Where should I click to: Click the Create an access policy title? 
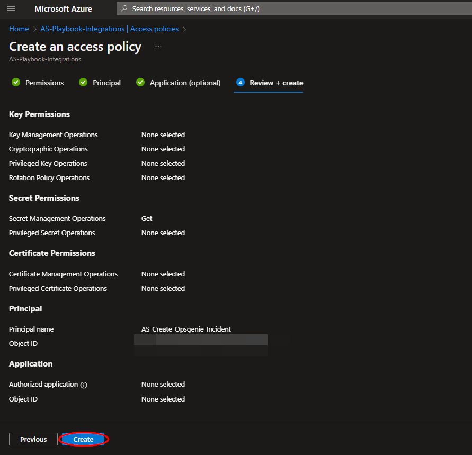pos(75,47)
